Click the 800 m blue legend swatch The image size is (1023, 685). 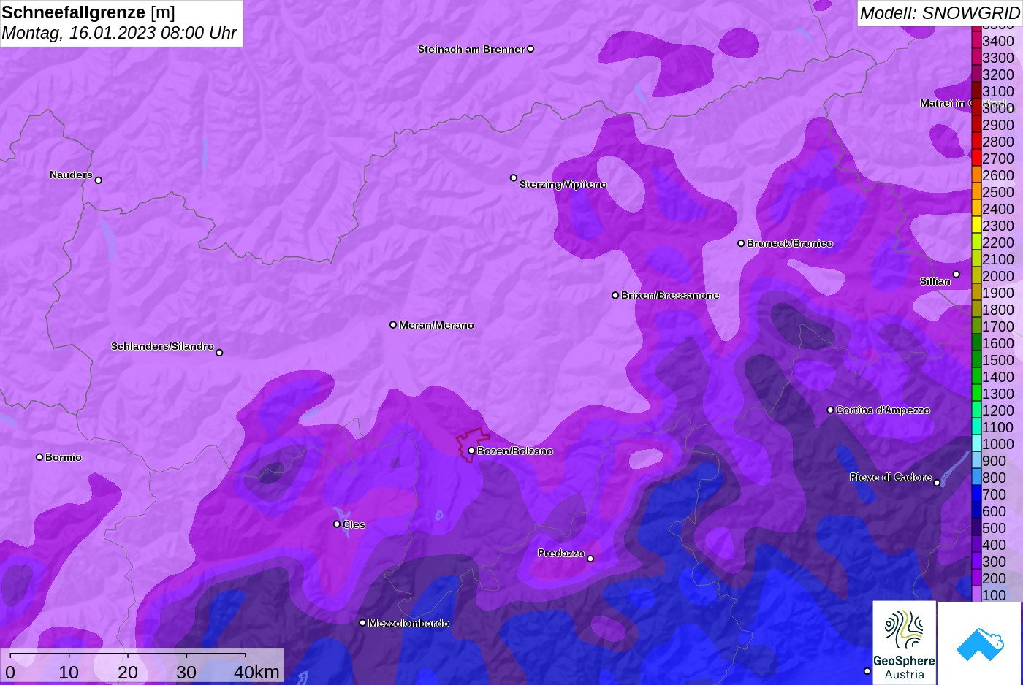(x=976, y=477)
